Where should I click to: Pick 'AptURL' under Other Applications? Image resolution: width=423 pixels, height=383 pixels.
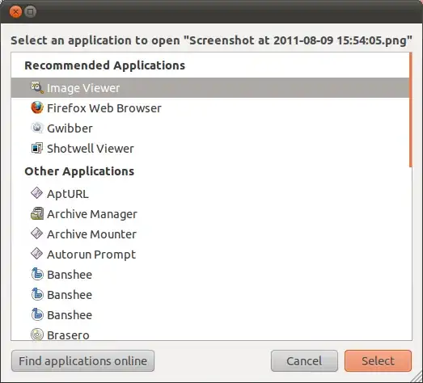pyautogui.click(x=210, y=194)
